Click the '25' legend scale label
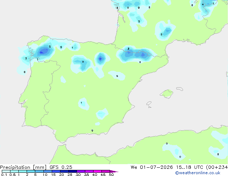This screenshot has width=228, height=176. point(70,175)
